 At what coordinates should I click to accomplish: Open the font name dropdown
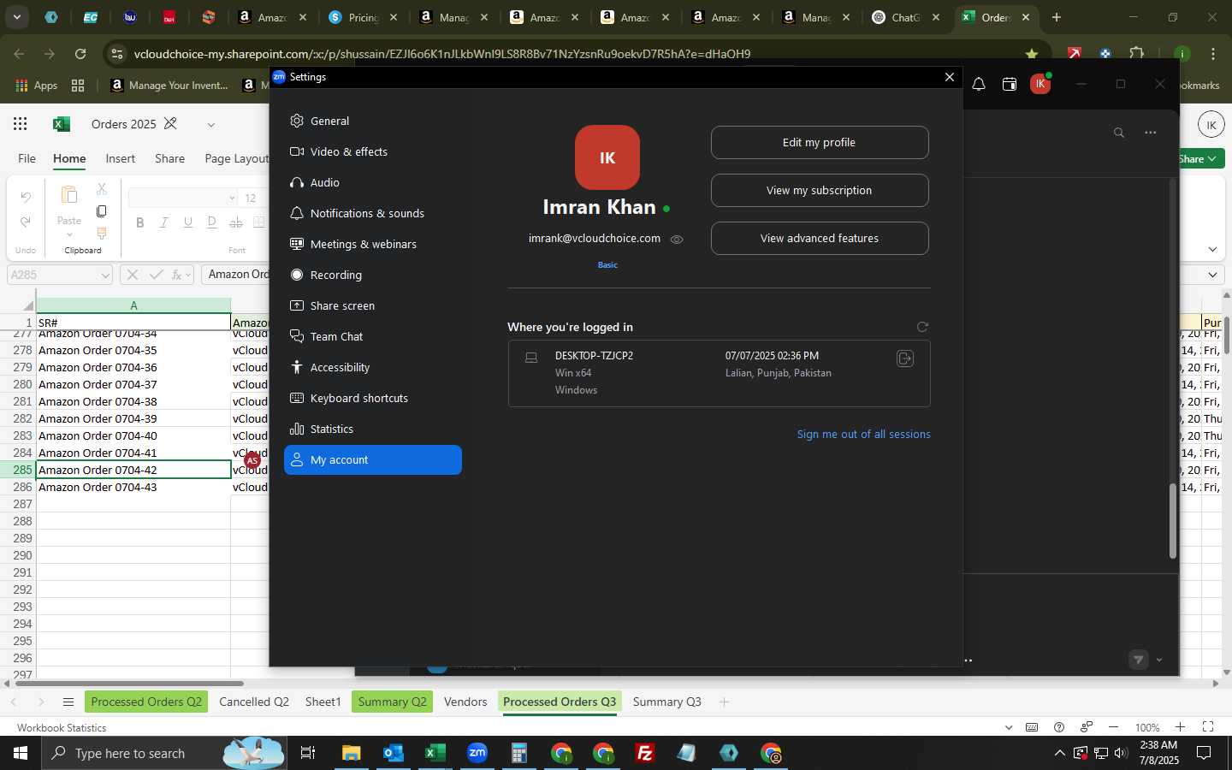point(232,198)
